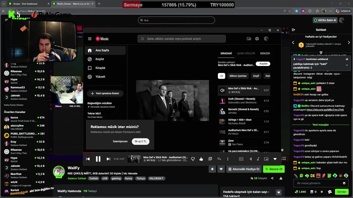
Task: Hide the pinned chat message
Action: [347, 59]
